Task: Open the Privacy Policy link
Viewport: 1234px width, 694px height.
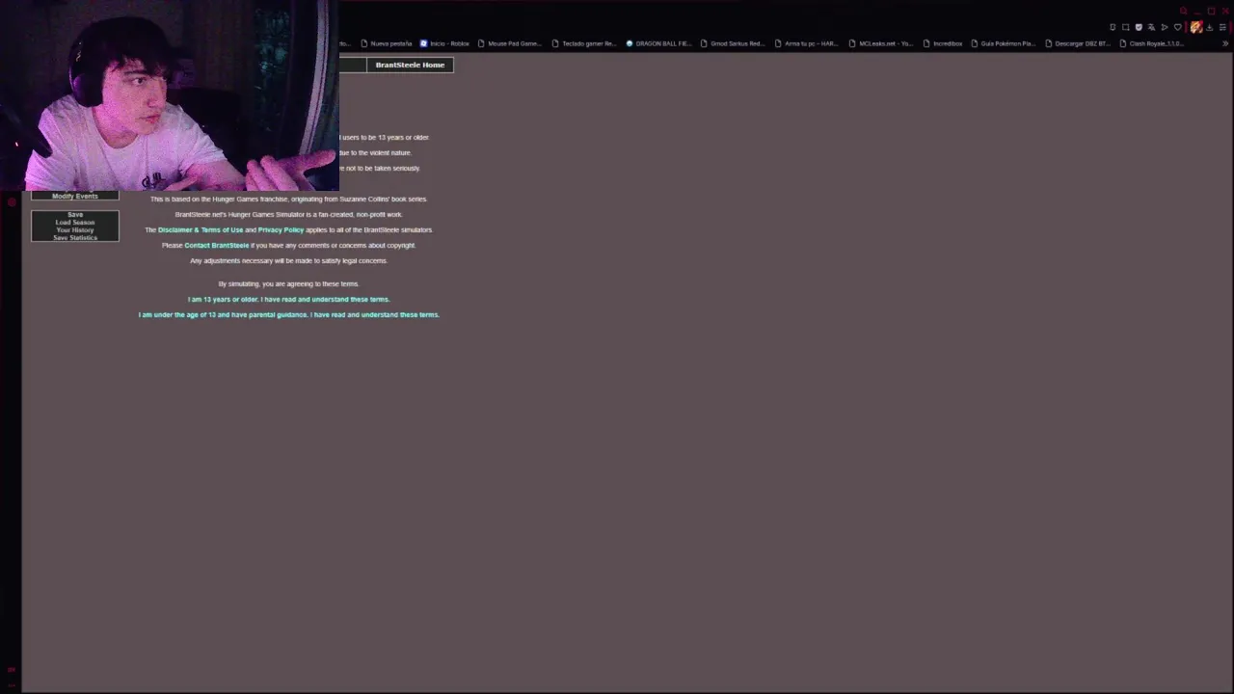Action: [281, 229]
